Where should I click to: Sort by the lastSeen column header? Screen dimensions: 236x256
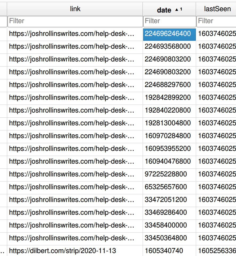[x=216, y=9]
